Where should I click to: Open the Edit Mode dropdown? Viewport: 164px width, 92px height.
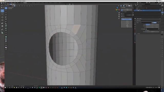pos(8,6)
